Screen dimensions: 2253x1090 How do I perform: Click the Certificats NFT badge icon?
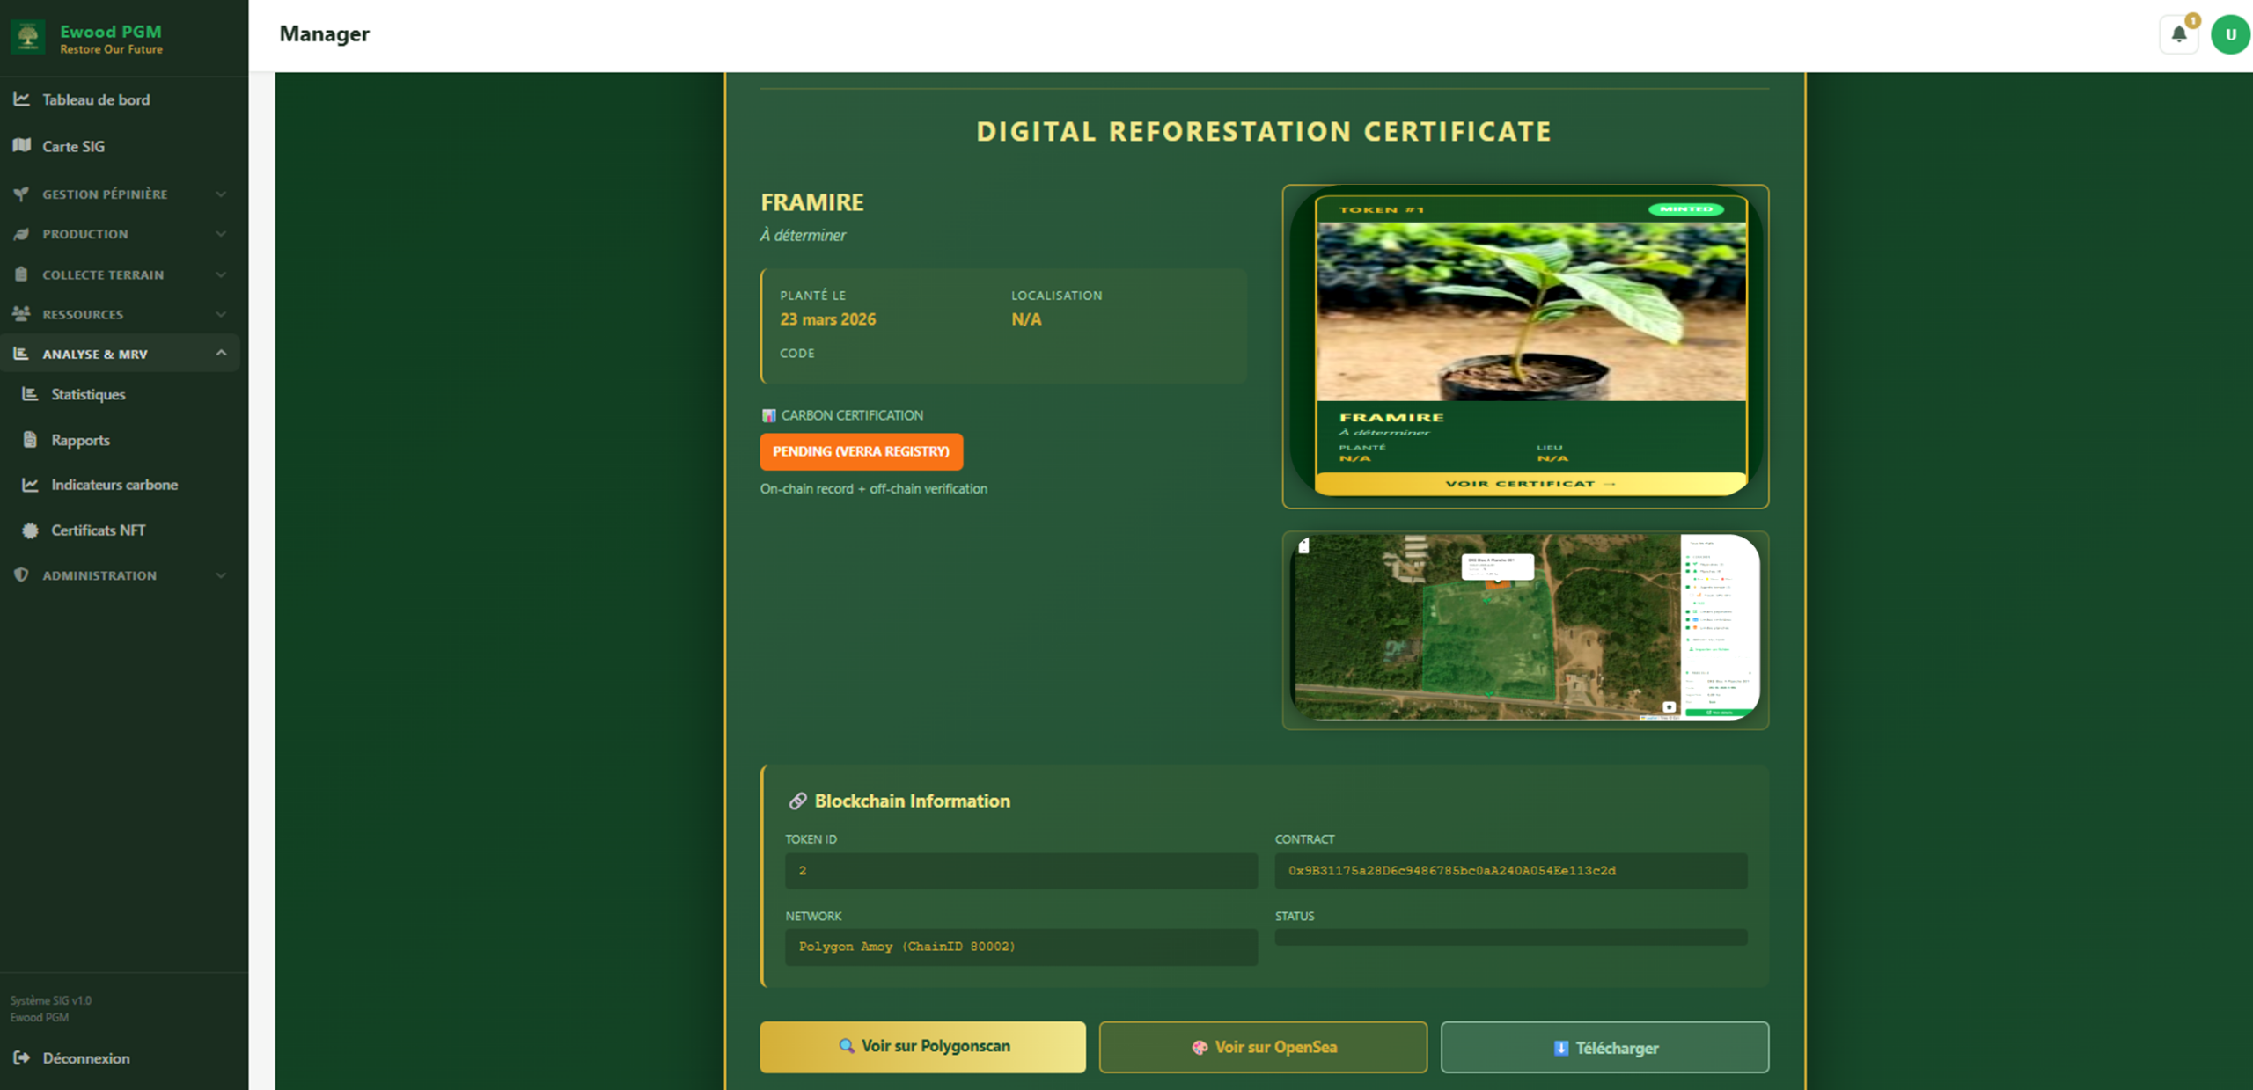tap(30, 530)
